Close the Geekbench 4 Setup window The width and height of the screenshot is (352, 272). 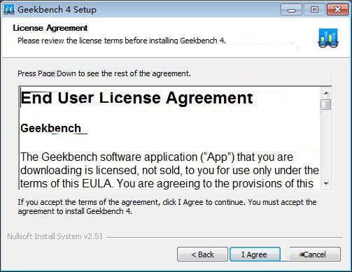[x=337, y=10]
